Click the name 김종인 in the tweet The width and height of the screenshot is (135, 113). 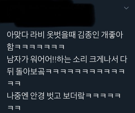tap(88, 35)
